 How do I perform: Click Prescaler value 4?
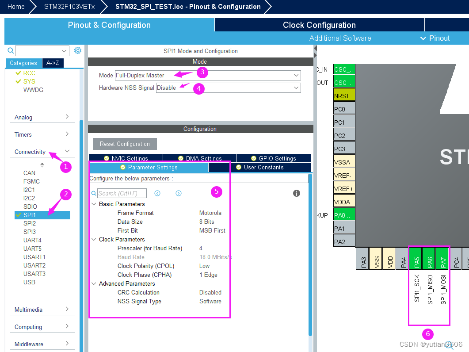[x=201, y=248]
